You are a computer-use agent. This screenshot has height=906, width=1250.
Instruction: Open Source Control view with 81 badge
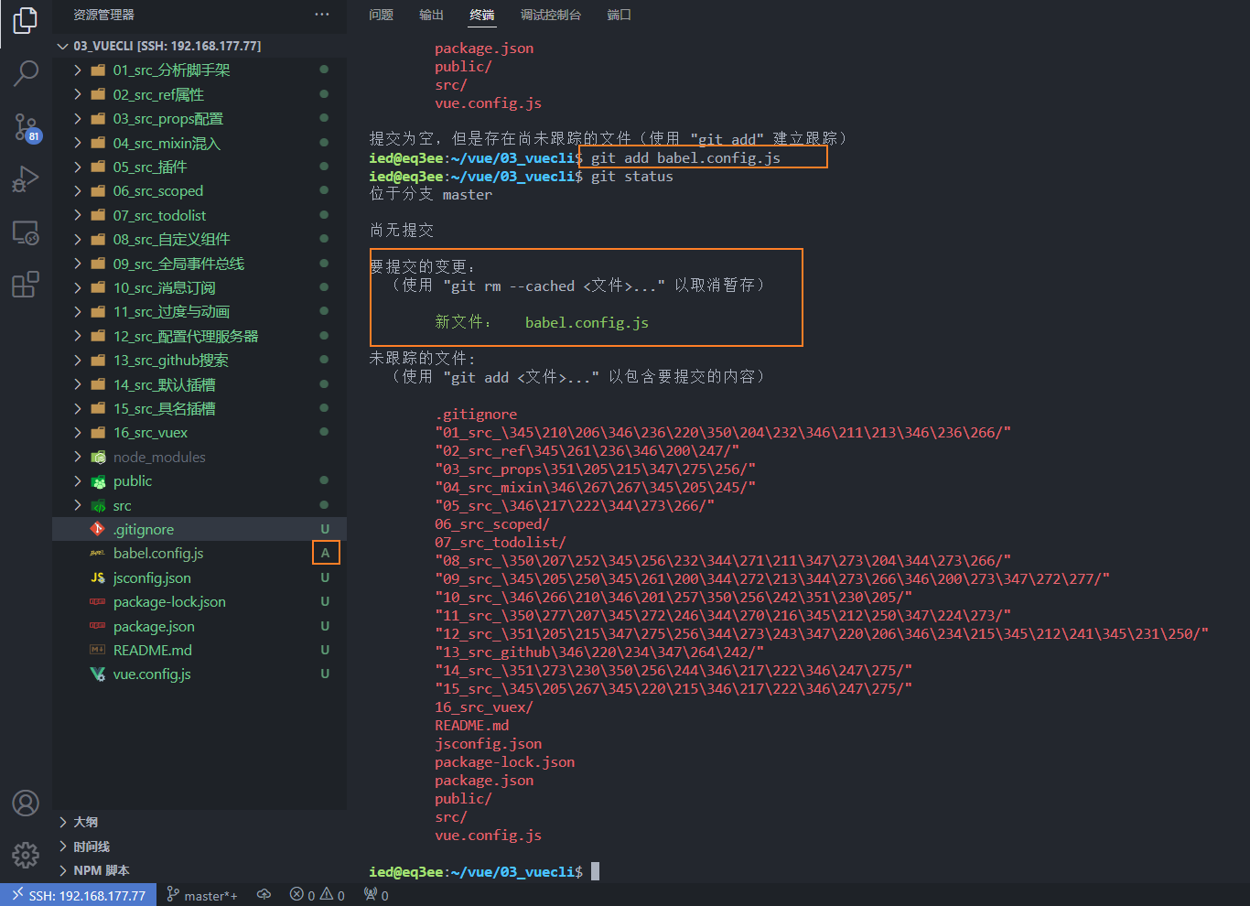point(26,127)
